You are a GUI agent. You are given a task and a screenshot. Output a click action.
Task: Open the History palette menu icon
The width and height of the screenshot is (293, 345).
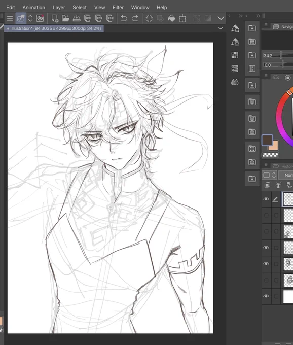pos(266,164)
